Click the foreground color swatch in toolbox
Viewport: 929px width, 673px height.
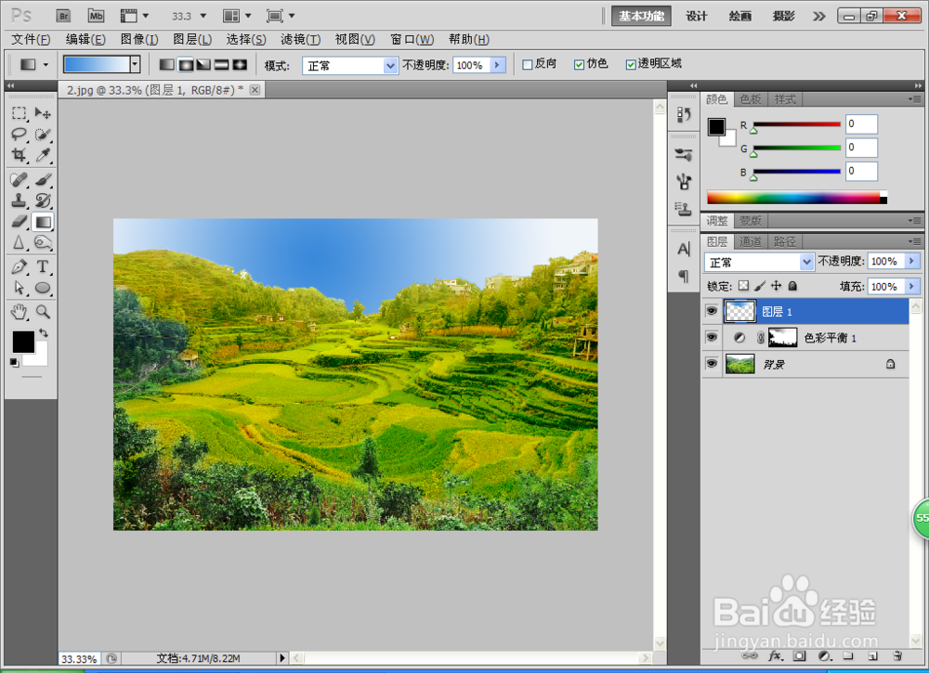23,342
